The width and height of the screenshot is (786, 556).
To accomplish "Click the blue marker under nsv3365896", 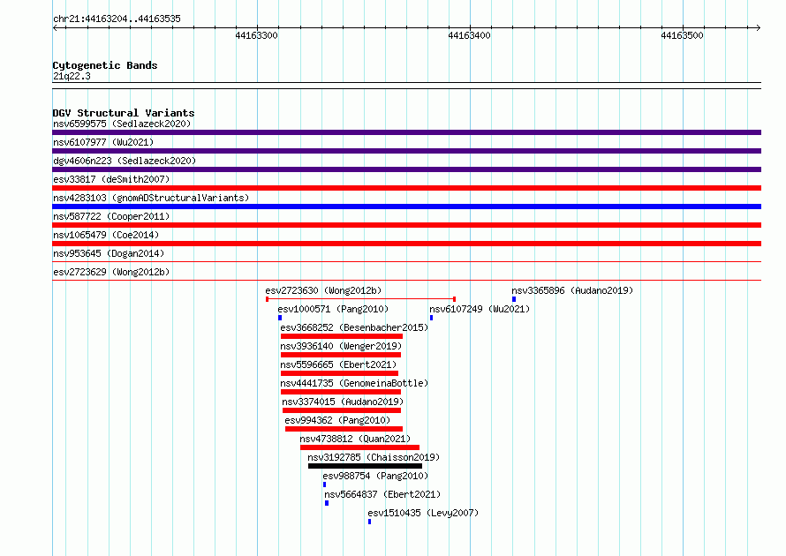I will coord(514,299).
